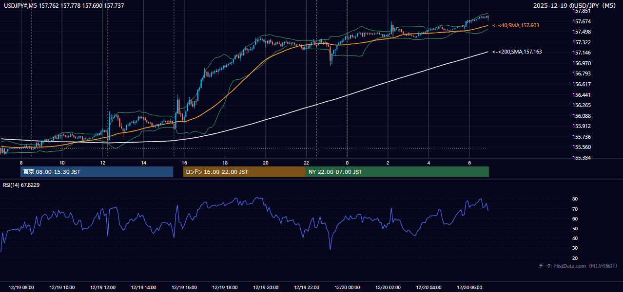This screenshot has height=292, width=623.
Task: Click hour tick 2 under the price chart
Action: point(388,163)
